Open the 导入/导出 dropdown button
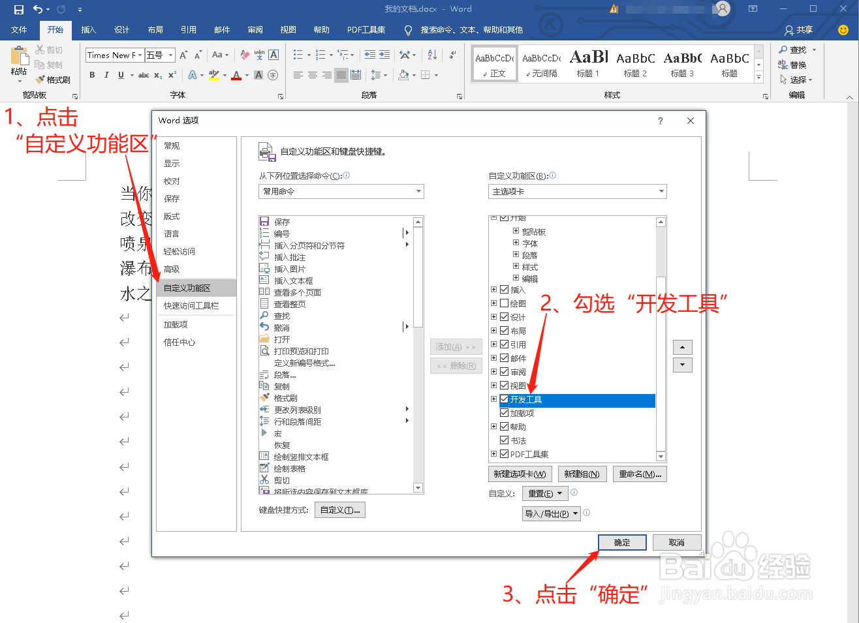This screenshot has height=623, width=859. [x=552, y=514]
